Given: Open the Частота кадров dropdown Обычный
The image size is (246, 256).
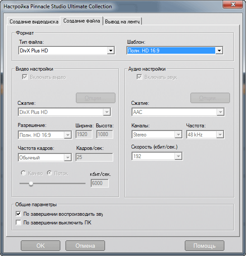Looking at the screenshot, I should tap(45, 157).
